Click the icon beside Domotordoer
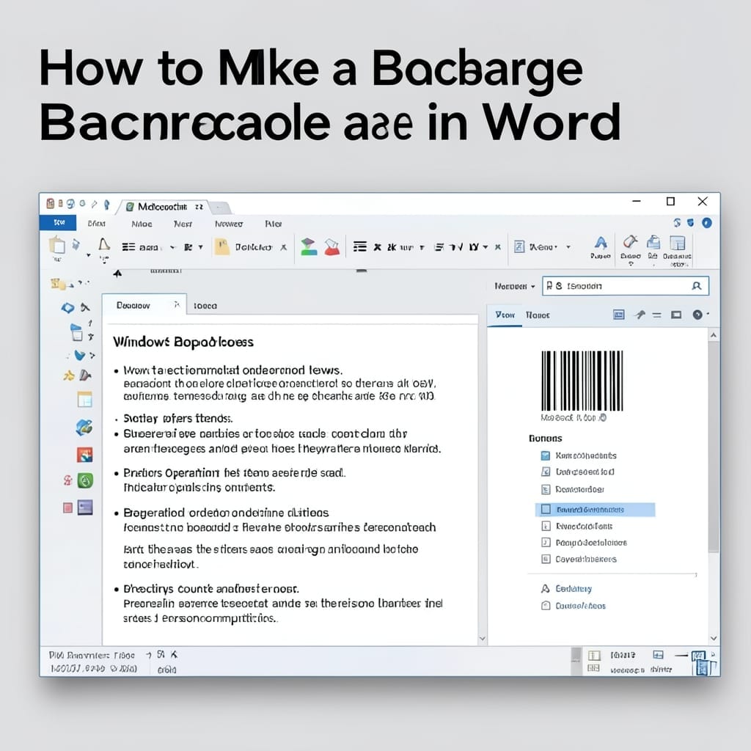Image resolution: width=751 pixels, height=751 pixels. coord(546,489)
